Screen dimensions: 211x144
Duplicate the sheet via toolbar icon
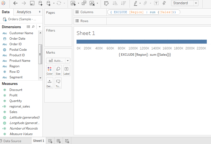[x=84, y=3]
